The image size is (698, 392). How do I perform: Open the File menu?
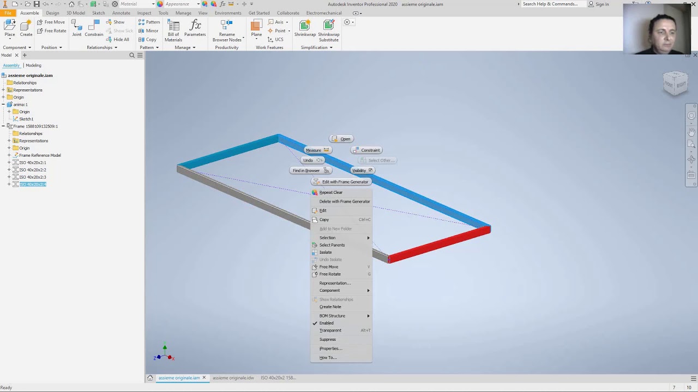point(8,13)
